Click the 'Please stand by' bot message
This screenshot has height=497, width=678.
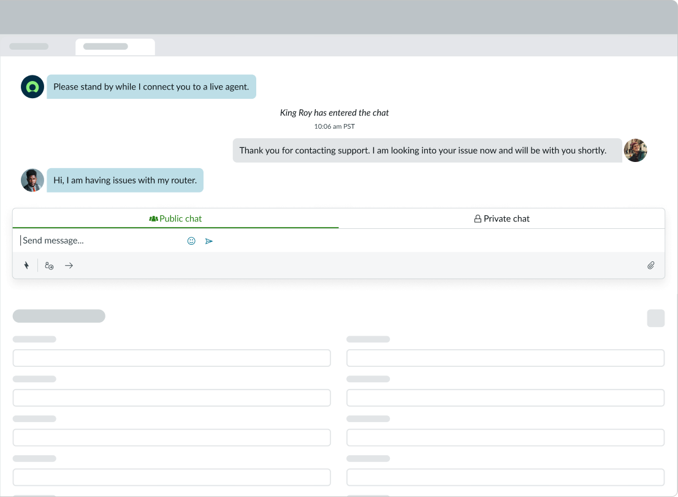point(151,87)
